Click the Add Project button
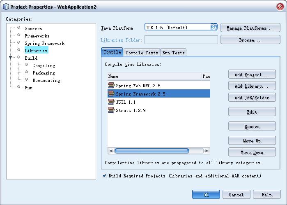287x205 pixels. click(252, 75)
